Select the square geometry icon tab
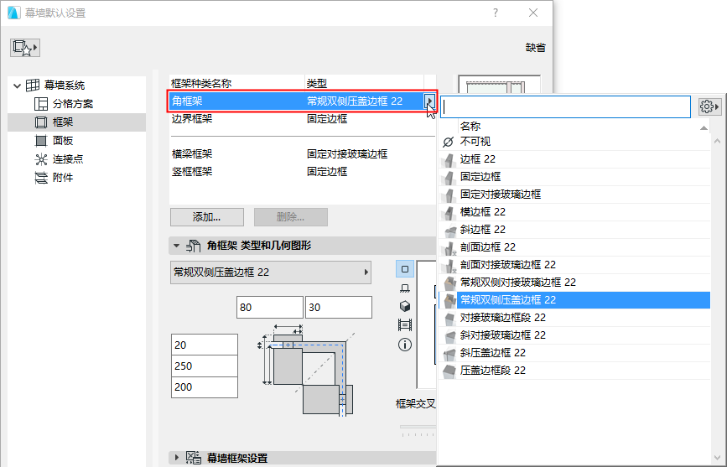The width and height of the screenshot is (727, 467). click(405, 269)
